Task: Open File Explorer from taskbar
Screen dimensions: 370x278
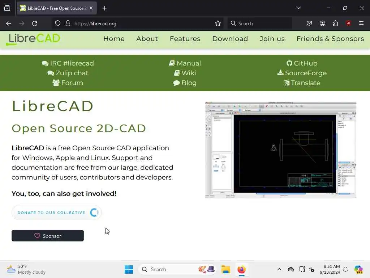Action: click(x=225, y=269)
